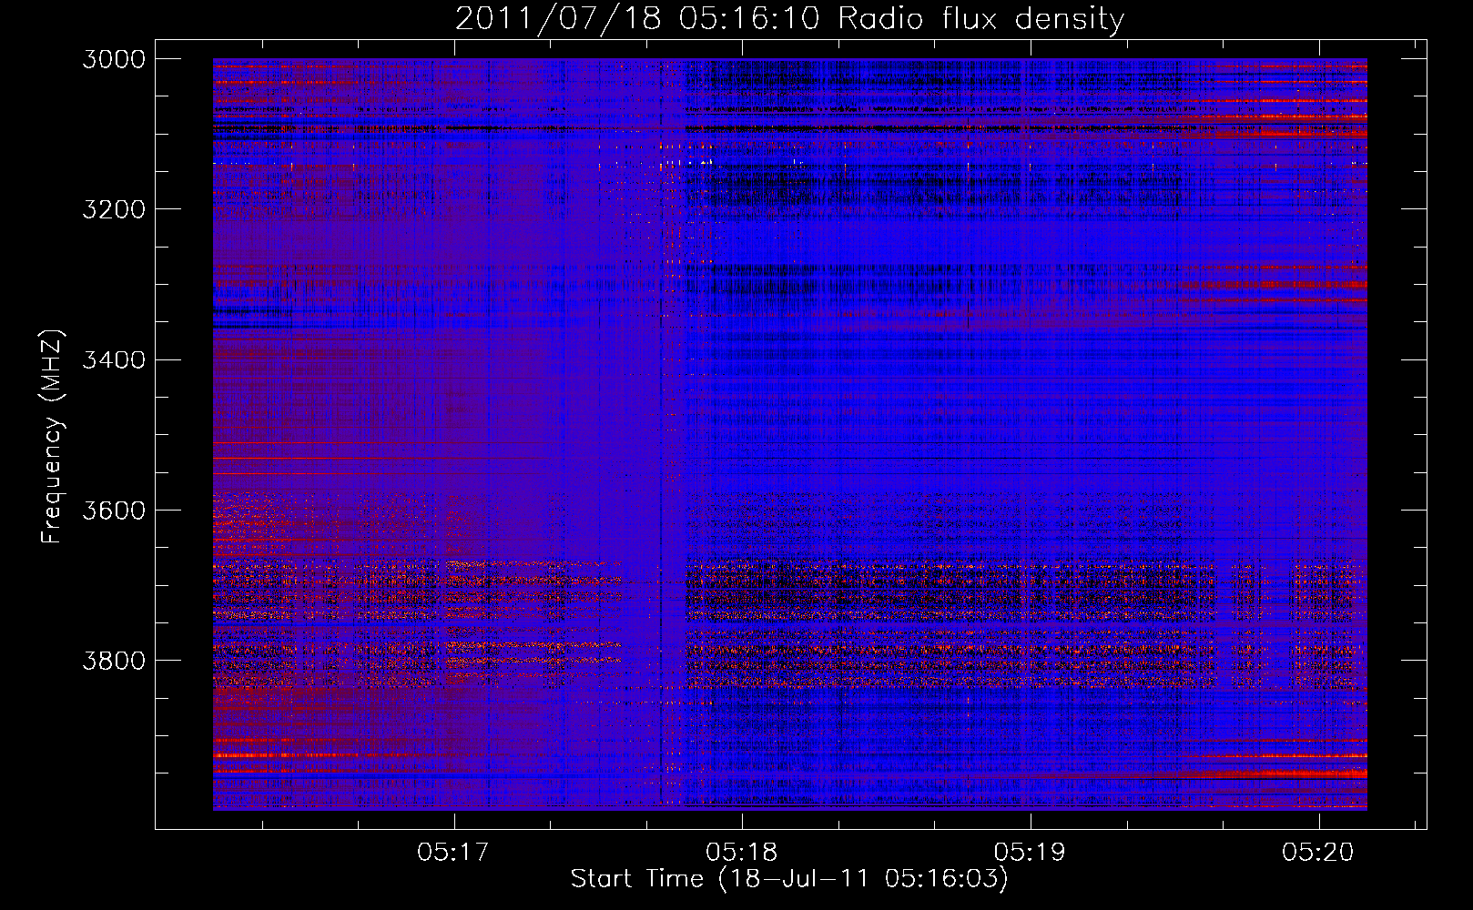Screen dimensions: 1473x910
Task: Click the "Start Time (18-Jul-11 05:16:03)" axis label
Action: (x=789, y=879)
